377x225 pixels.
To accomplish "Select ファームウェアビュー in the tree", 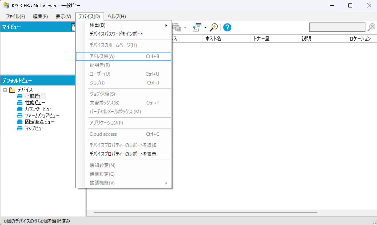I will point(42,115).
